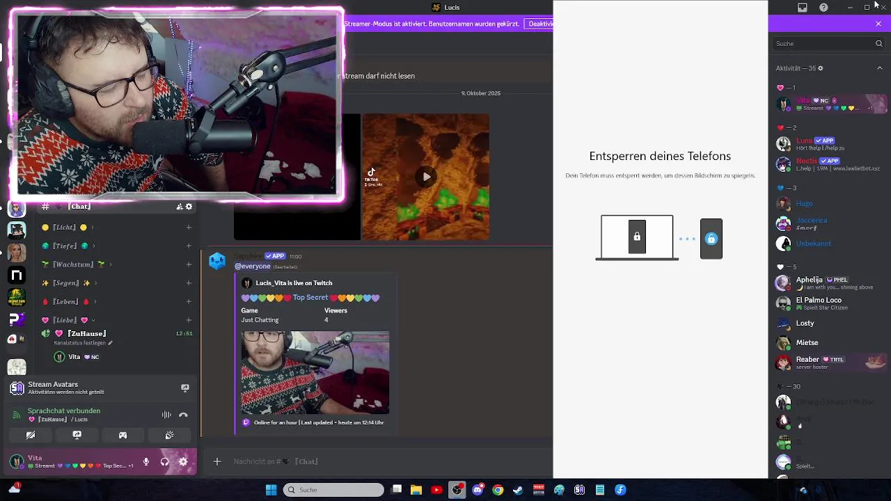Add a channel to the Tiefe category
Image resolution: width=891 pixels, height=501 pixels.
(x=189, y=246)
